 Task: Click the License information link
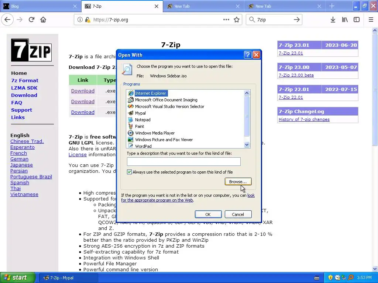click(x=78, y=154)
